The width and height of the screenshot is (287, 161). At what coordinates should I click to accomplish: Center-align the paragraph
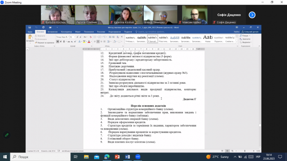click(98, 42)
